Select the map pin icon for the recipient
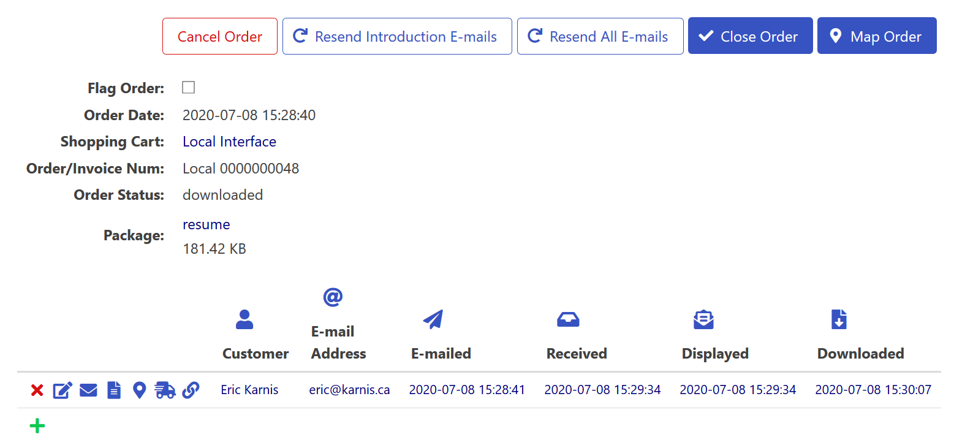Viewport: 954px width, 445px height. [x=139, y=390]
